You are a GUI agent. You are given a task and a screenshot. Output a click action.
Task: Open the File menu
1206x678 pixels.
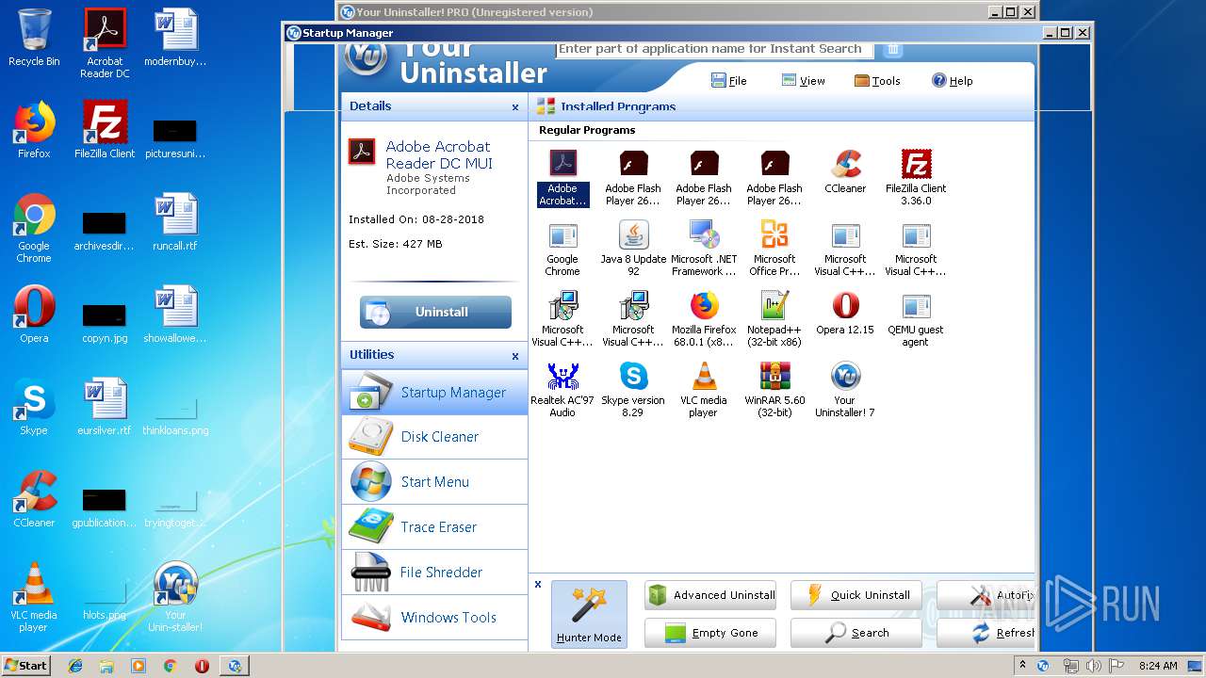pos(729,81)
